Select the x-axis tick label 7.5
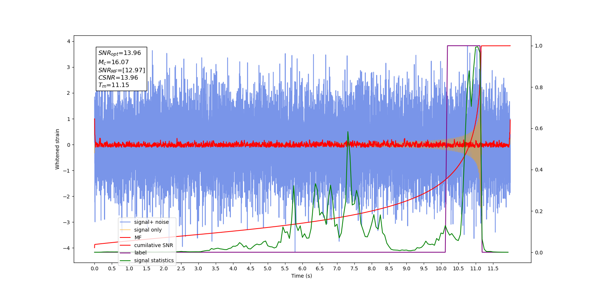 coord(354,268)
